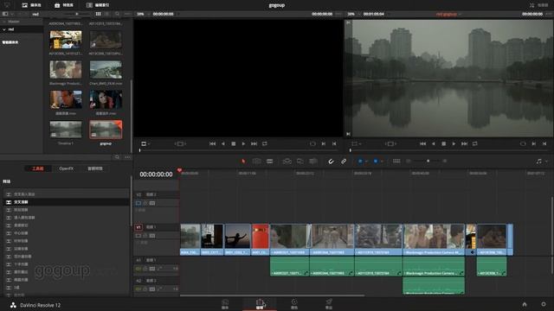The width and height of the screenshot is (554, 311).
Task: Open the timeline view options icon
Action: 396,162
